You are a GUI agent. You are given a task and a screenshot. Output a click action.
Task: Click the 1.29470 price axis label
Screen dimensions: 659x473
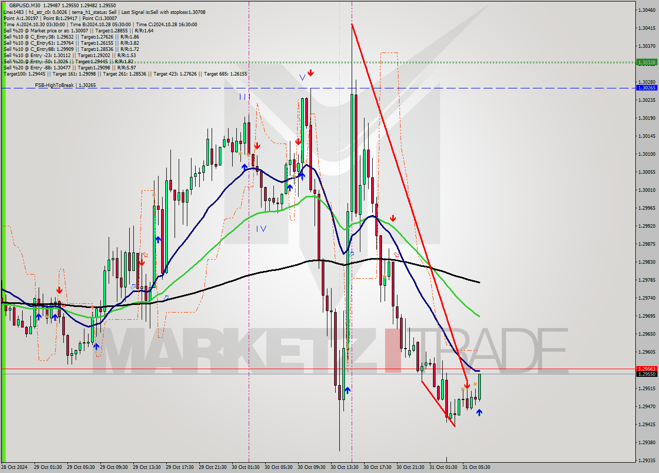pyautogui.click(x=647, y=406)
